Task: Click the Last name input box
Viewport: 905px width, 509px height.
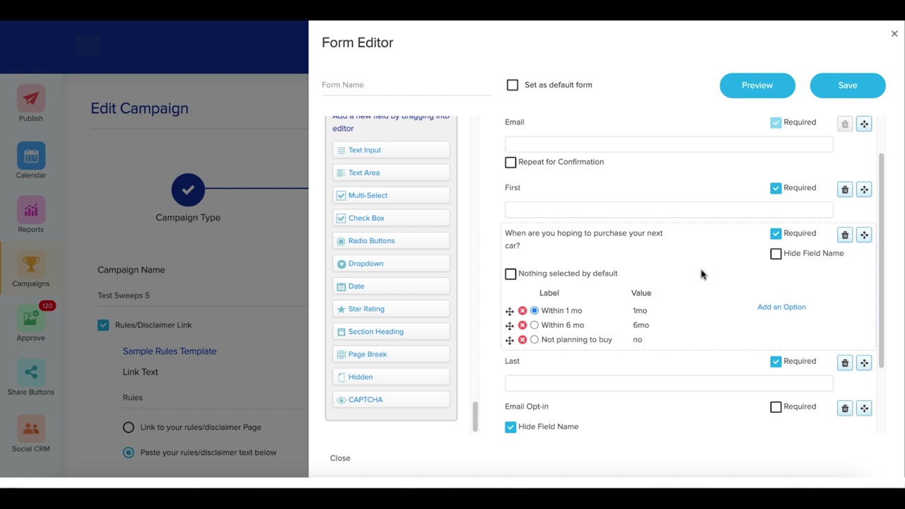Action: pos(669,383)
